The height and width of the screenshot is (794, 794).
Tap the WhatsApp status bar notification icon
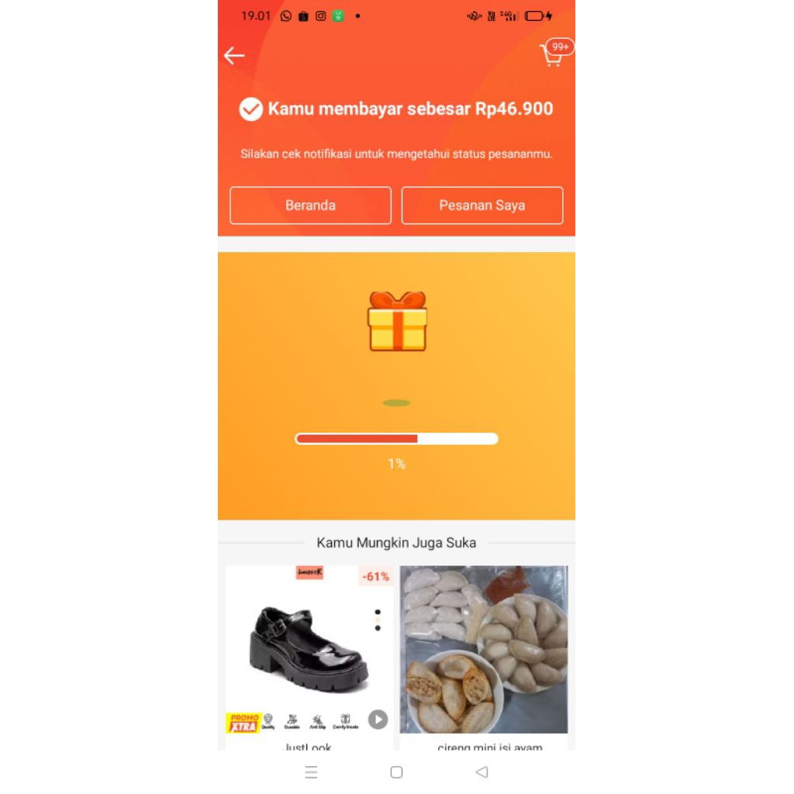click(x=285, y=16)
